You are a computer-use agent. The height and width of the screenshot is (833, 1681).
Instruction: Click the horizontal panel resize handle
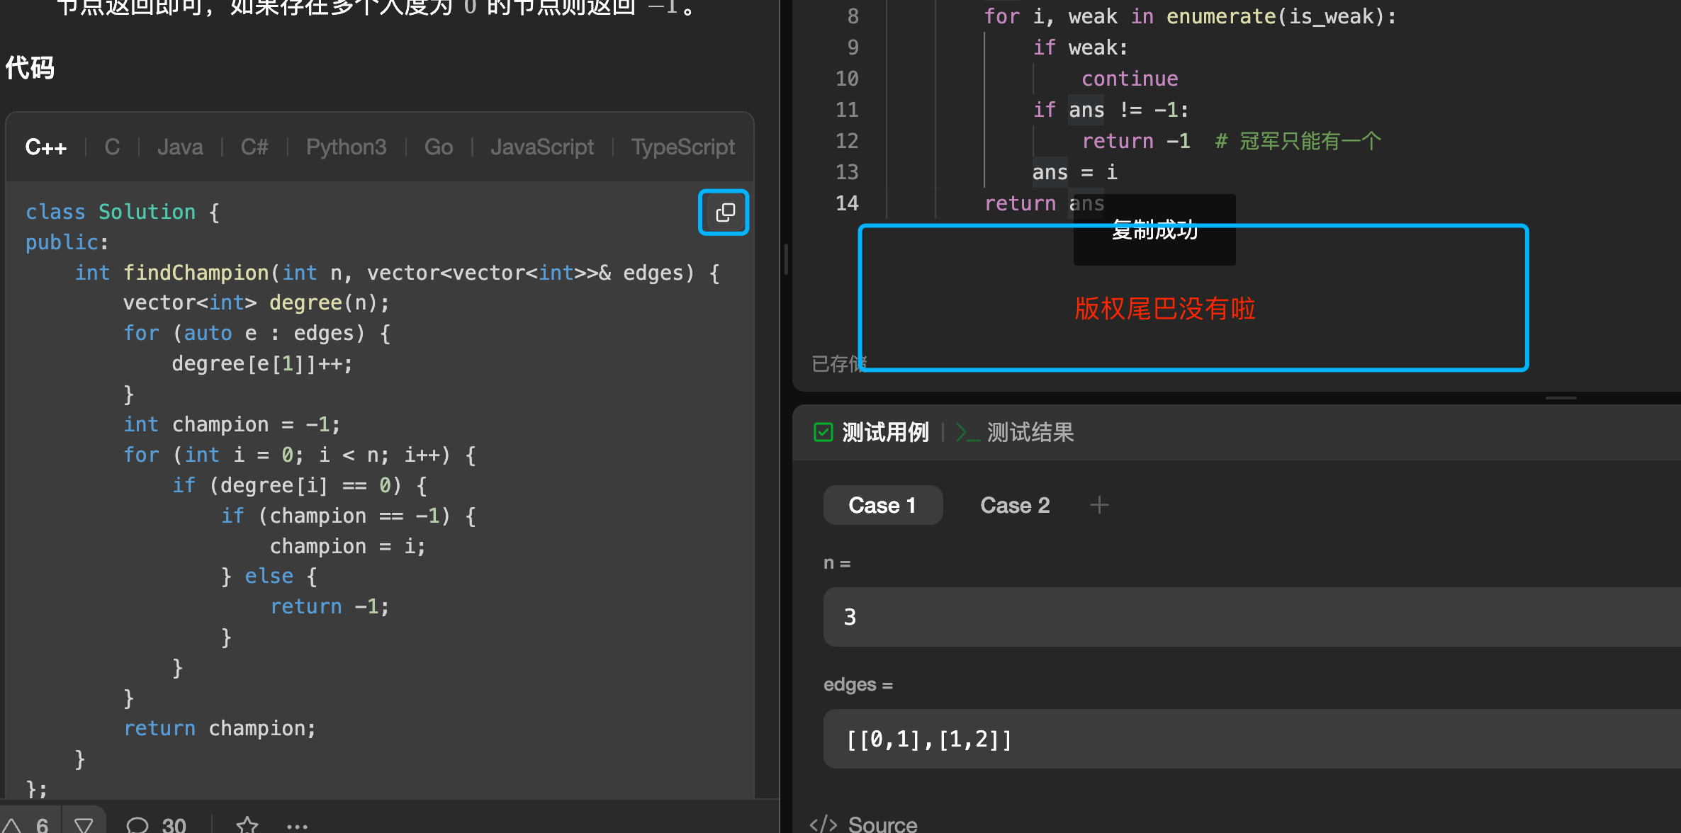click(1561, 398)
